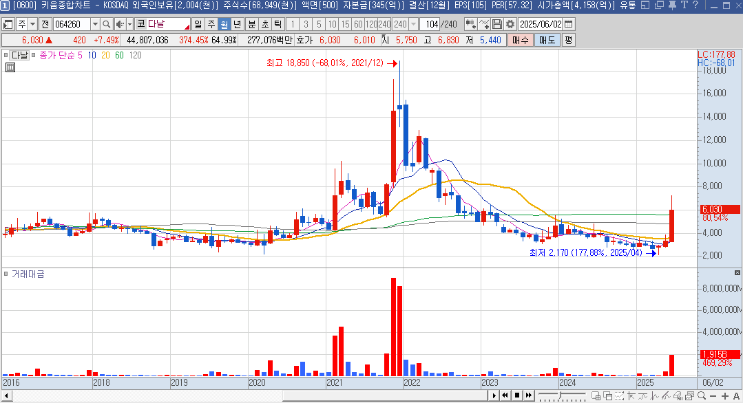Select the 주 weekly period tab
743x403 pixels.
pyautogui.click(x=211, y=24)
